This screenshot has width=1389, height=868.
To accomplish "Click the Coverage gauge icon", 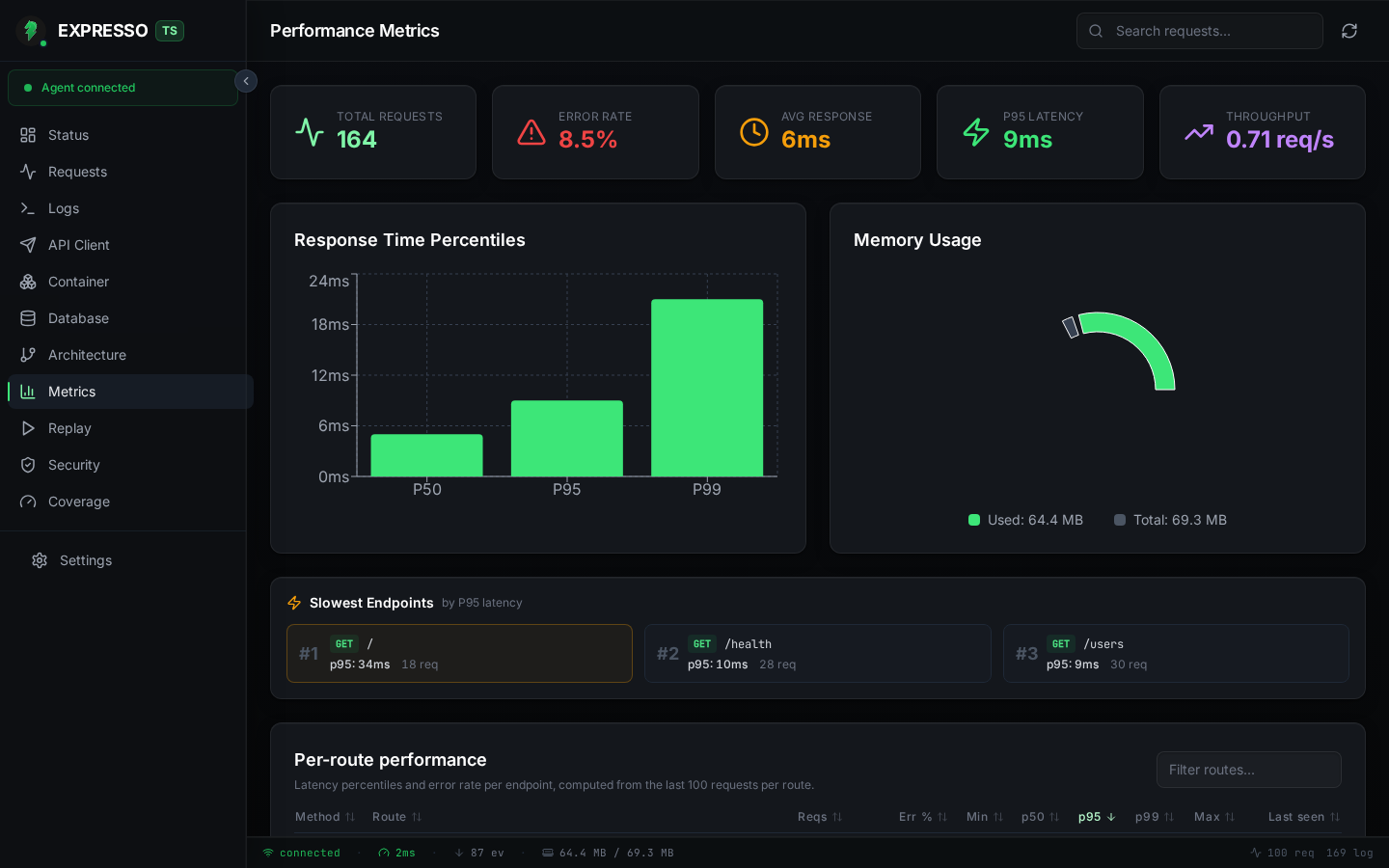I will (x=28, y=502).
